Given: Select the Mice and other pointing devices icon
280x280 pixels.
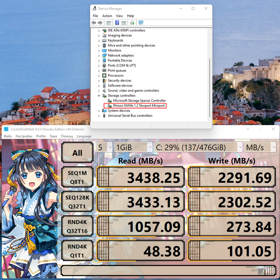Looking at the screenshot, I should [104, 45].
